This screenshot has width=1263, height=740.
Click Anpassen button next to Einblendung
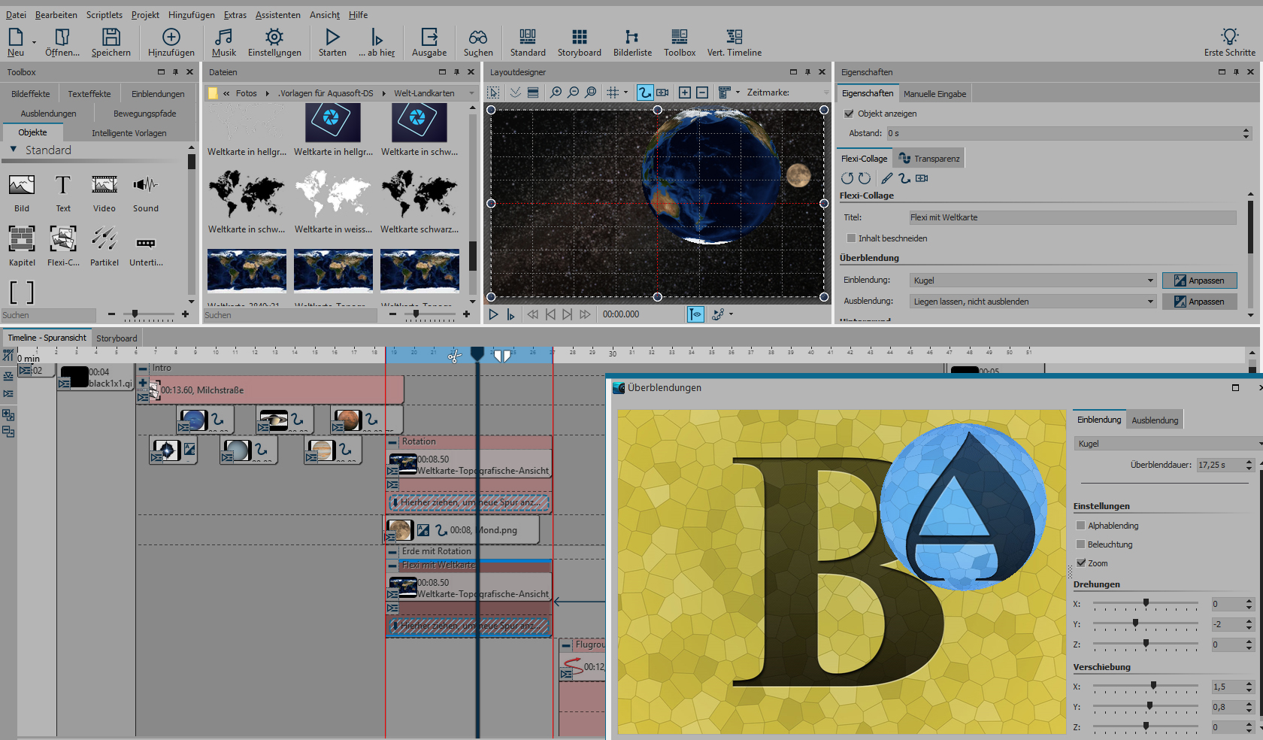pyautogui.click(x=1199, y=281)
